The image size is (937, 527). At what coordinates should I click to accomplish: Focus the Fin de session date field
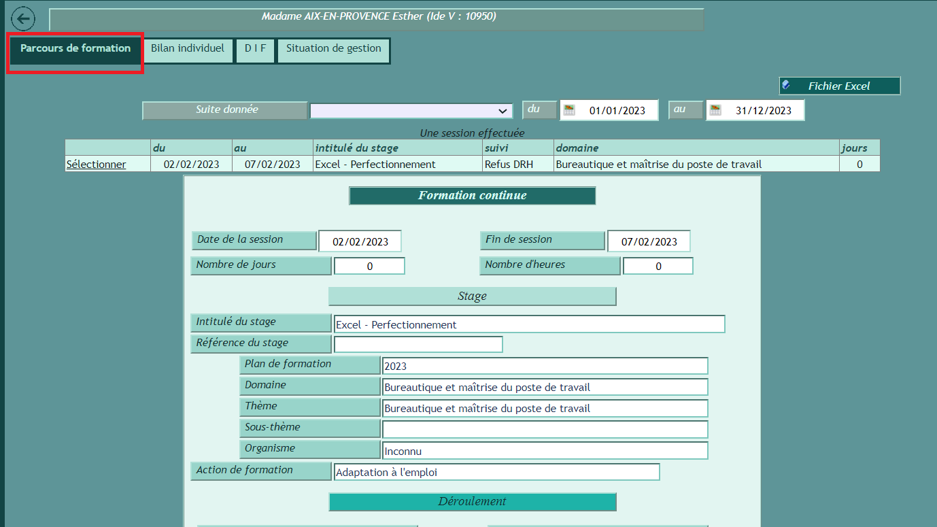coord(649,241)
